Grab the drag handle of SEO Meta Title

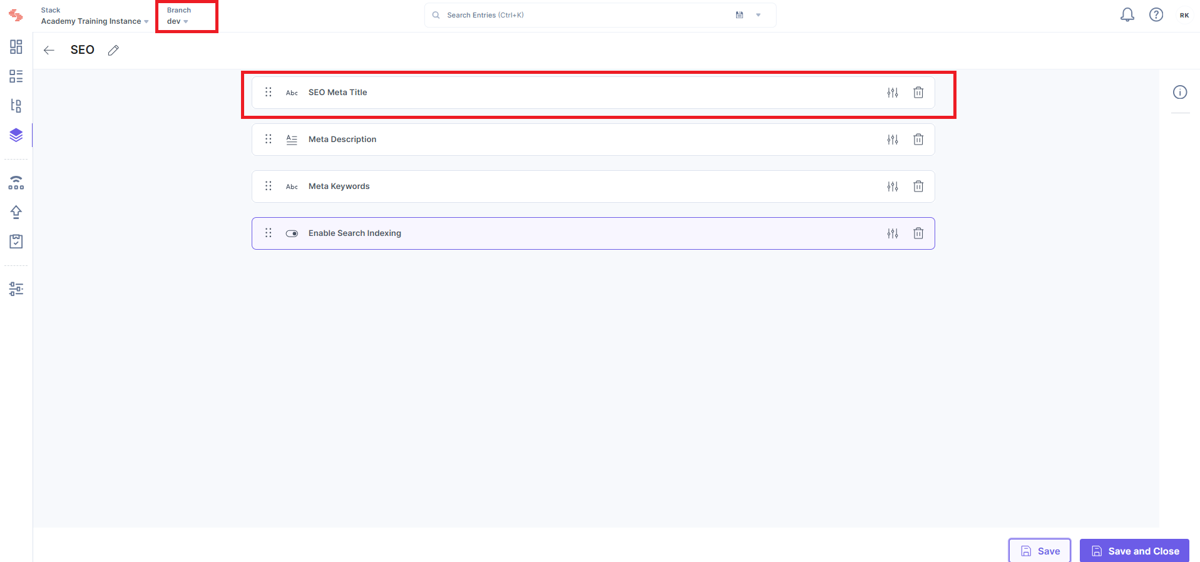(x=269, y=92)
